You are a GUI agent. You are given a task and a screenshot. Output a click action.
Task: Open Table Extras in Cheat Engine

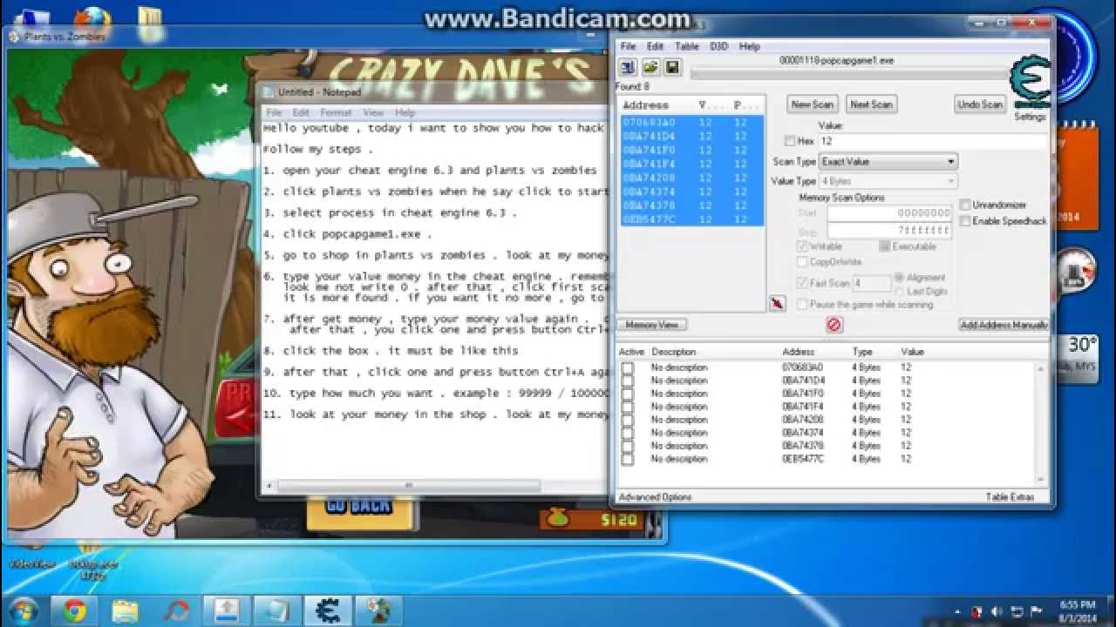coord(1010,497)
